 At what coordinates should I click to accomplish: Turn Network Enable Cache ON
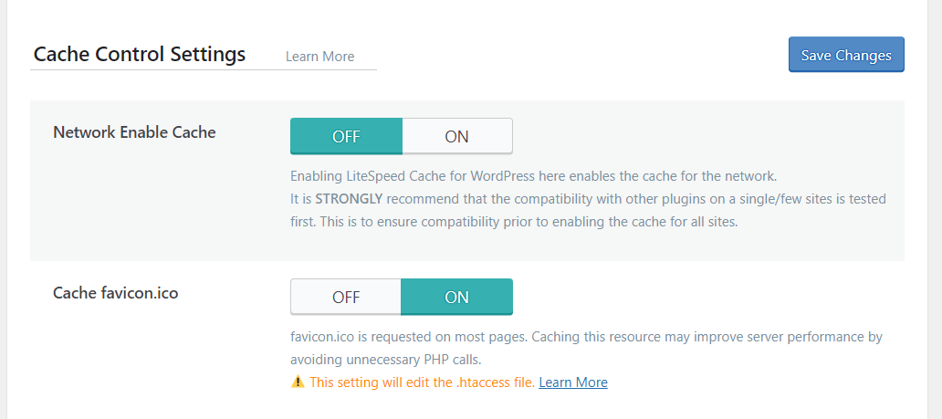(457, 136)
